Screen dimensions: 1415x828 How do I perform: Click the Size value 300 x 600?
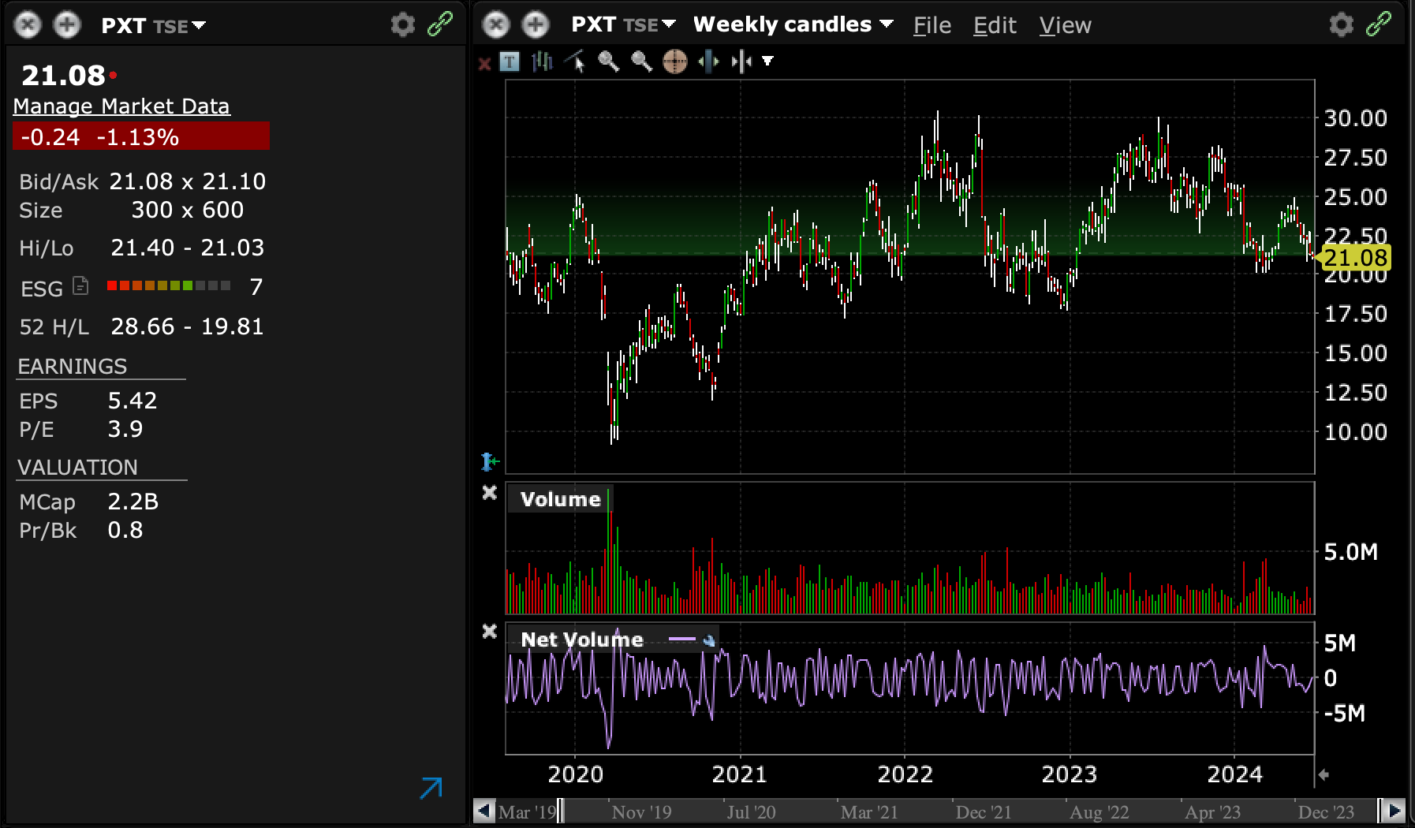(x=188, y=210)
